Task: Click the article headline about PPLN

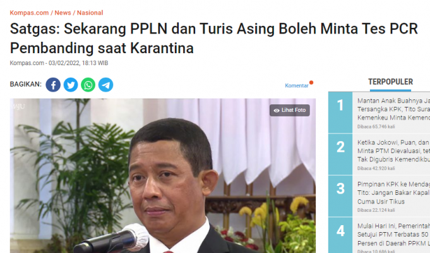Action: (x=214, y=38)
